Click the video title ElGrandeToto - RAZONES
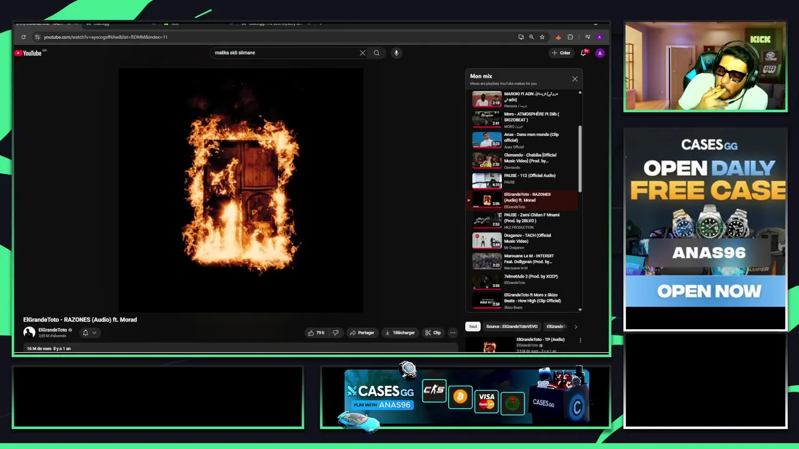The height and width of the screenshot is (449, 799). pyautogui.click(x=80, y=319)
